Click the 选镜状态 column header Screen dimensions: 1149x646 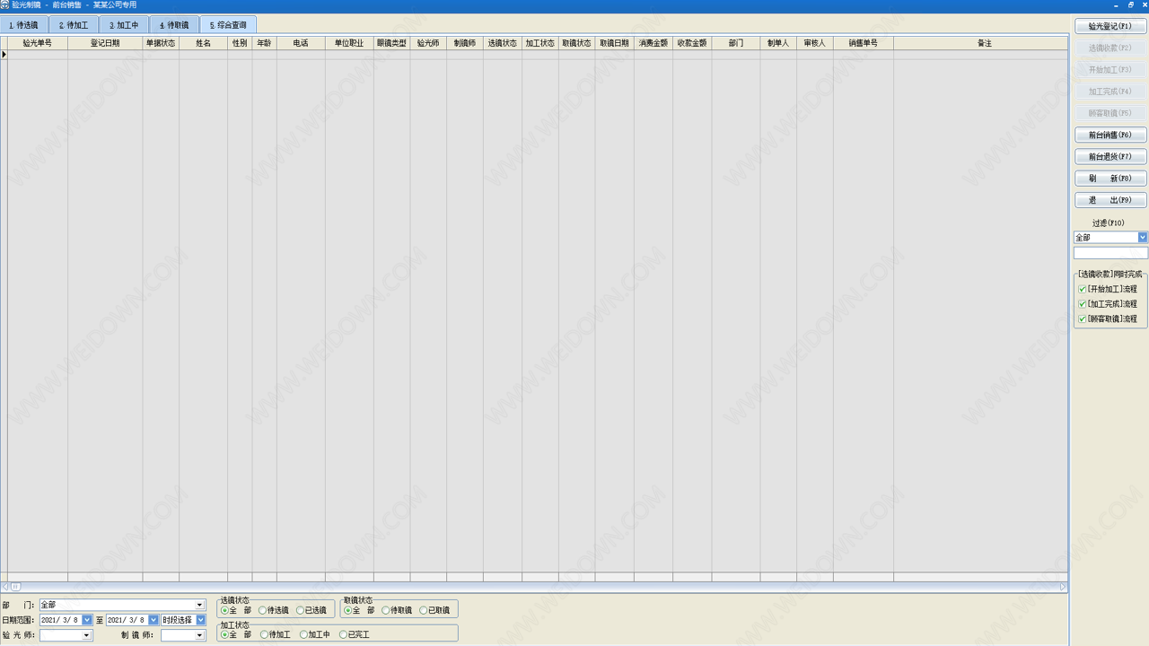coord(503,43)
